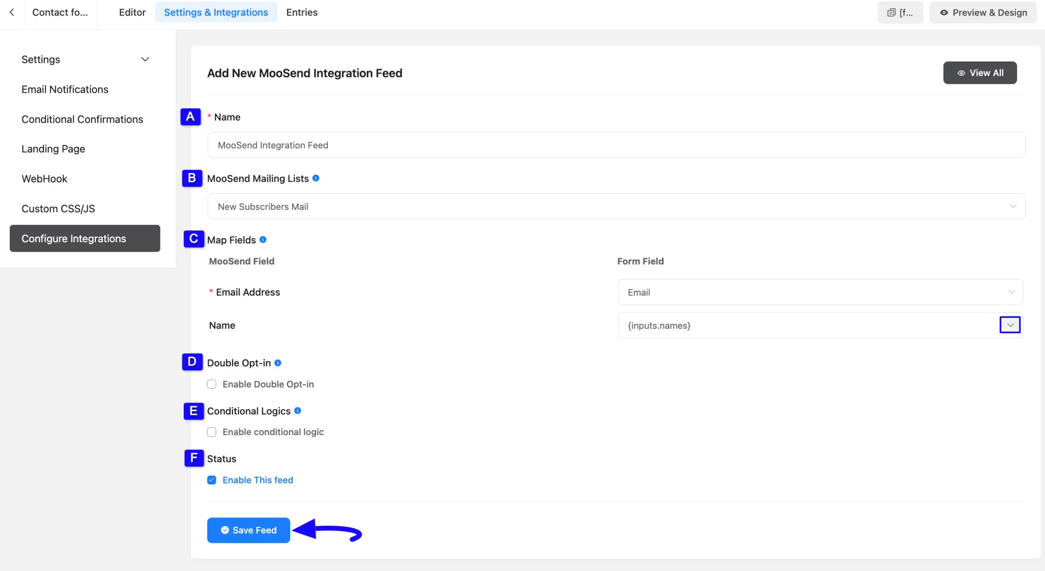Click View All button
The height and width of the screenshot is (571, 1045).
point(980,73)
